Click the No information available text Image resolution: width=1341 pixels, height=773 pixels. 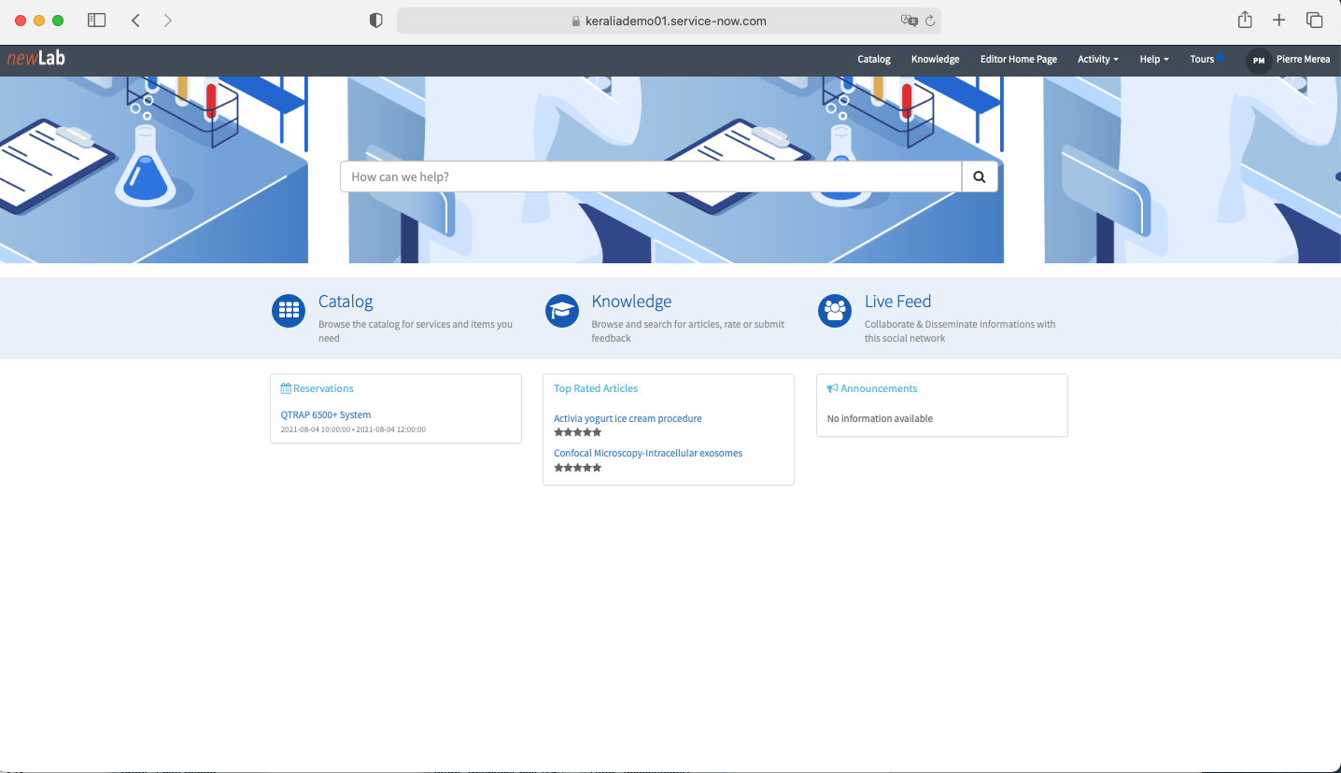tap(880, 418)
